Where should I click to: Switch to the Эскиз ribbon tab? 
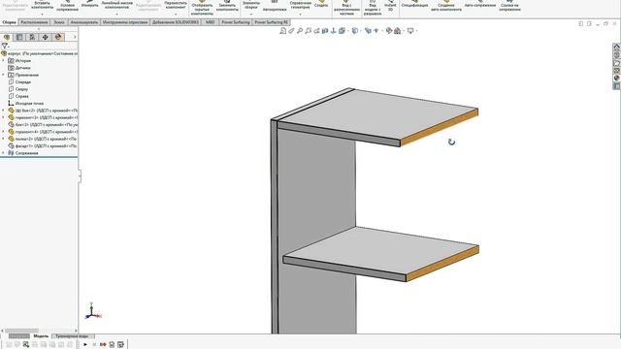tap(59, 22)
